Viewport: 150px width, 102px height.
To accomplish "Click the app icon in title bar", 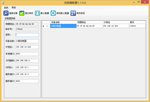I will [x=3, y=3].
